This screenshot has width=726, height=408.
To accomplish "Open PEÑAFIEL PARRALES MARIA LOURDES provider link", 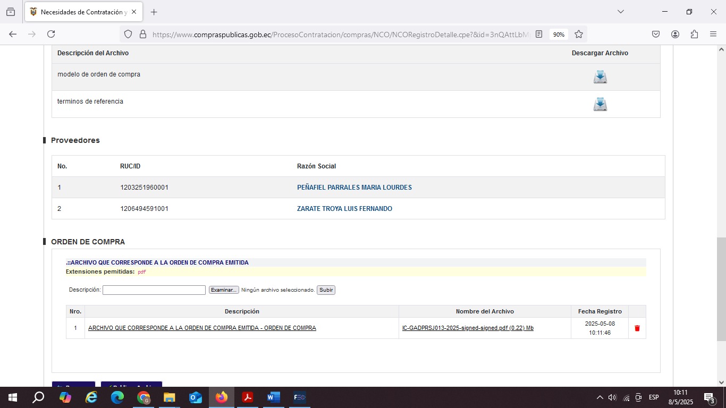I will tap(354, 188).
